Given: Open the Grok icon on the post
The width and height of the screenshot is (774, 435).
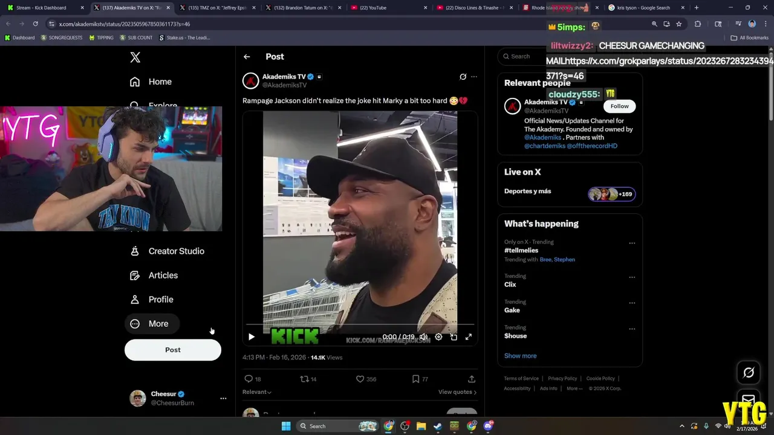Looking at the screenshot, I should (463, 77).
